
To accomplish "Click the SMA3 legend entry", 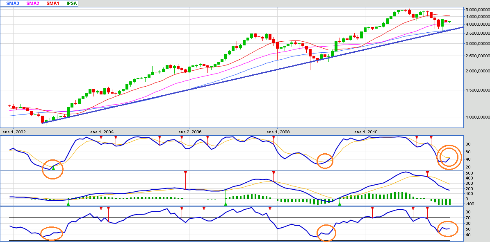I will point(13,3).
